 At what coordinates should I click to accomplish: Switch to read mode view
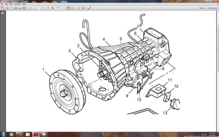click(x=89, y=8)
